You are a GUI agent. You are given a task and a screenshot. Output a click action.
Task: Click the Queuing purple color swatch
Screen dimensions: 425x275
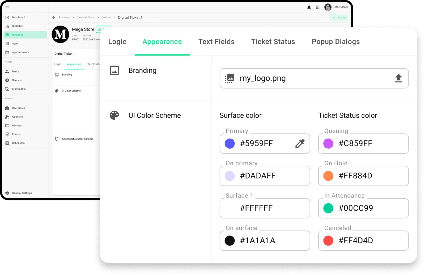[328, 144]
